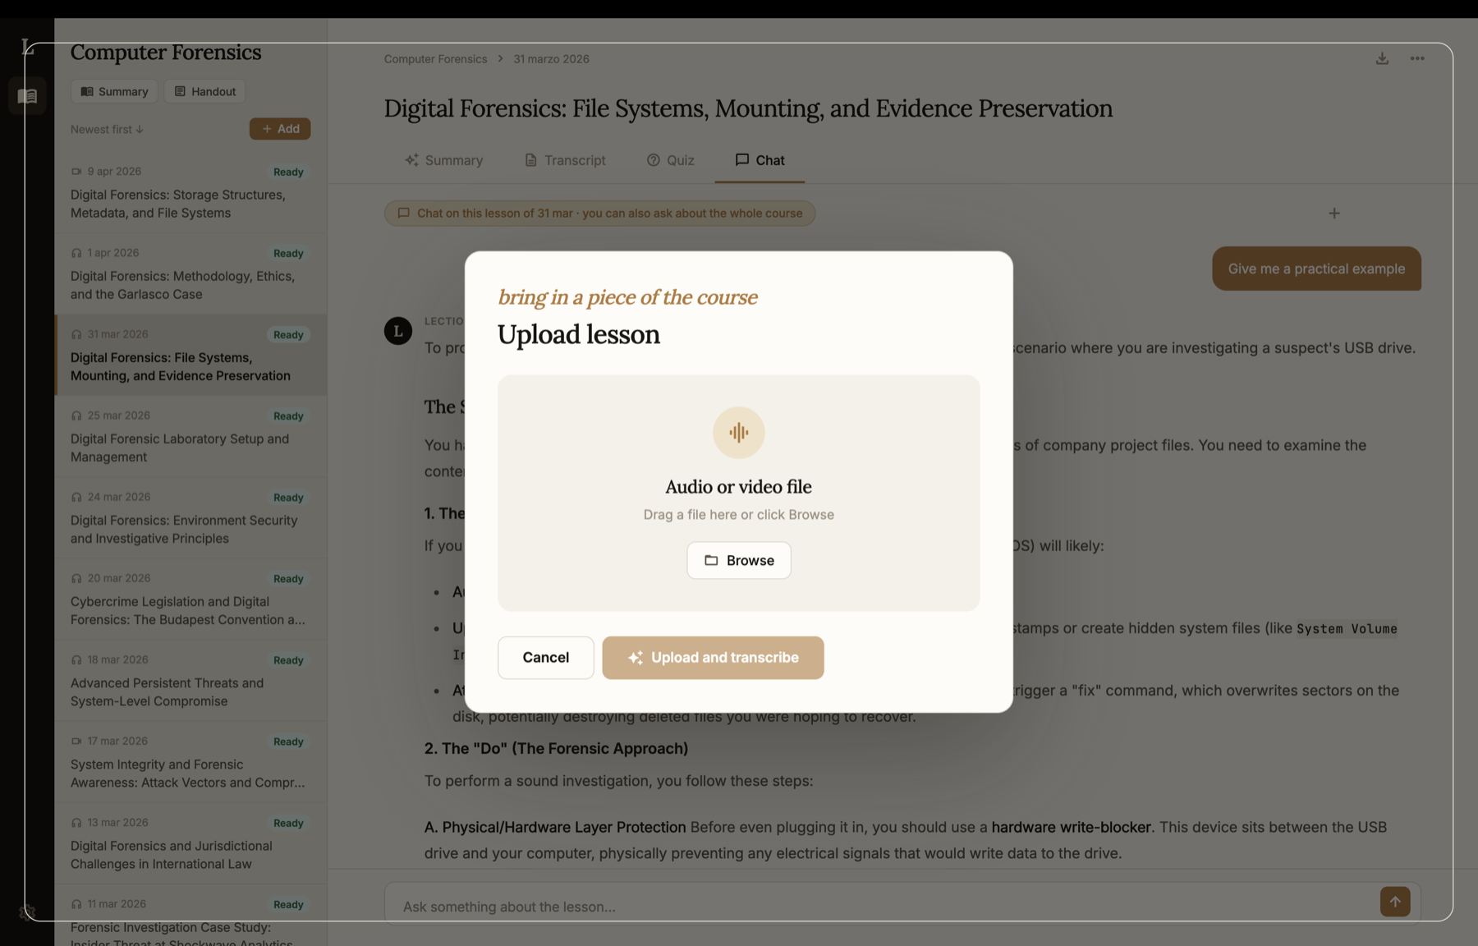Open the Quiz tab
This screenshot has width=1478, height=946.
click(670, 160)
